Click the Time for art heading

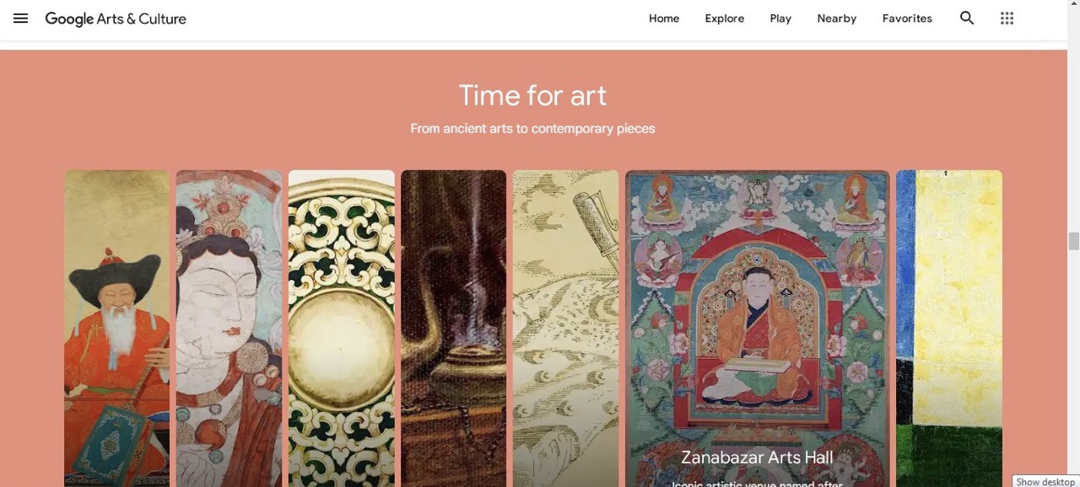point(532,95)
